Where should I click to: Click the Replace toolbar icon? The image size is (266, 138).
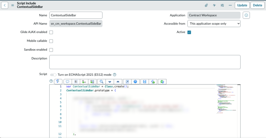pos(84,82)
